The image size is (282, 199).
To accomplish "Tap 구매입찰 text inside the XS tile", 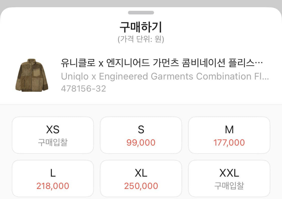I will 53,143.
